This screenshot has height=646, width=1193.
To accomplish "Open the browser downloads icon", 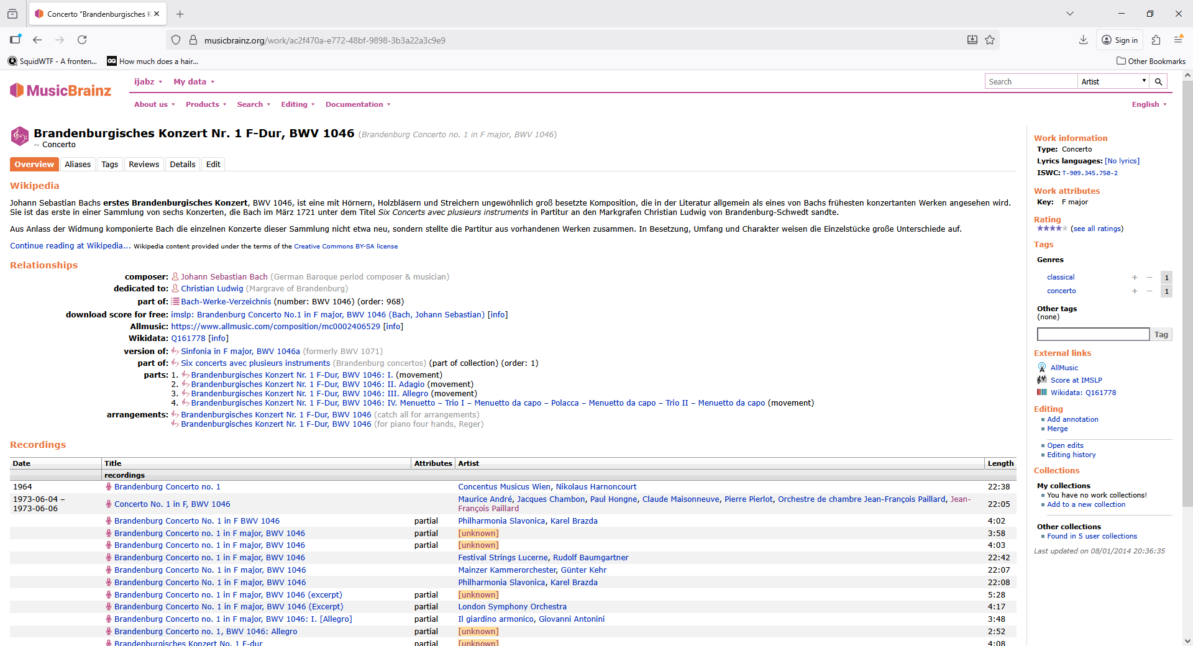I will 1083,40.
